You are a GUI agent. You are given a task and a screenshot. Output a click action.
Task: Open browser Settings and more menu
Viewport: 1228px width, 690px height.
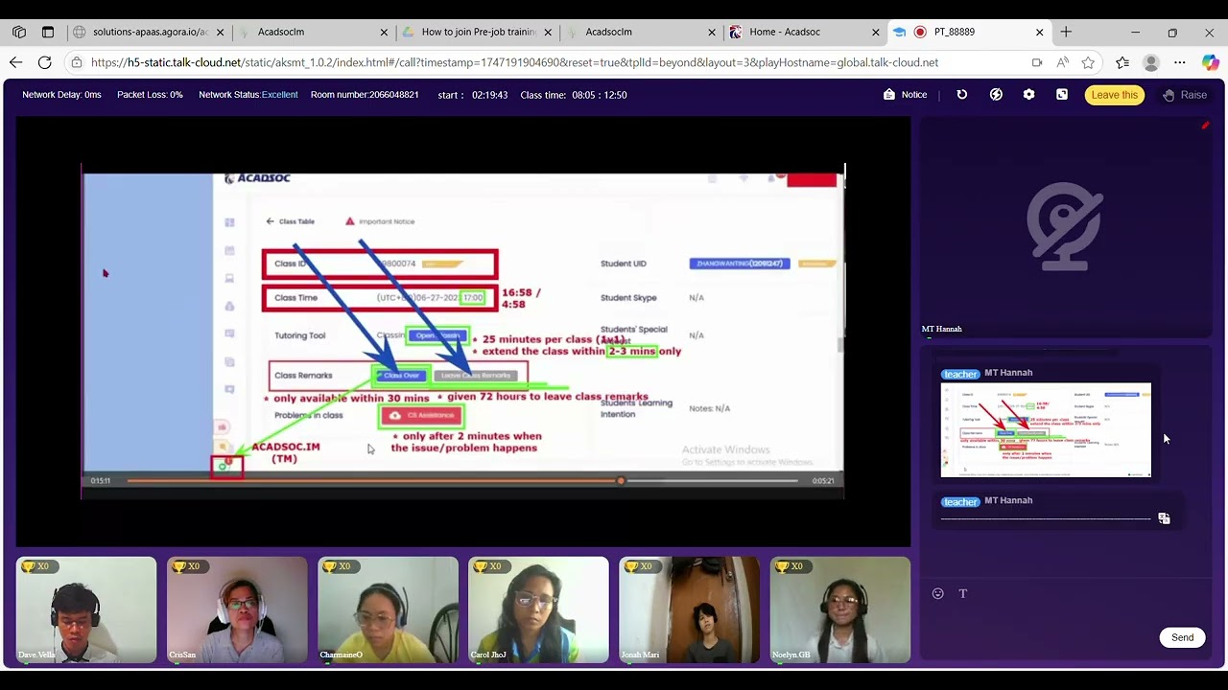tap(1180, 62)
